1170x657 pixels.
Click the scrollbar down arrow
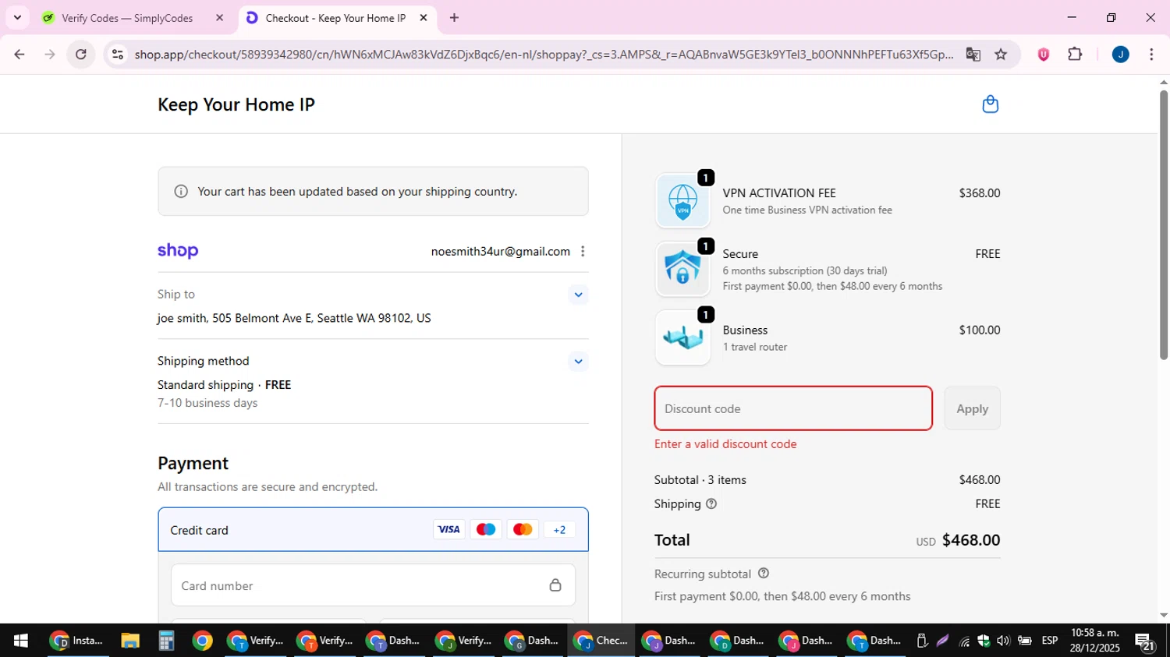tap(1164, 615)
